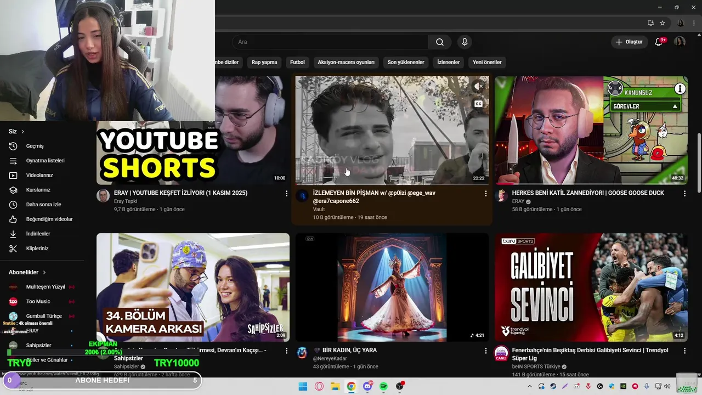The width and height of the screenshot is (702, 395).
Task: Open Chrome profile avatar in toolbar
Action: (681, 23)
